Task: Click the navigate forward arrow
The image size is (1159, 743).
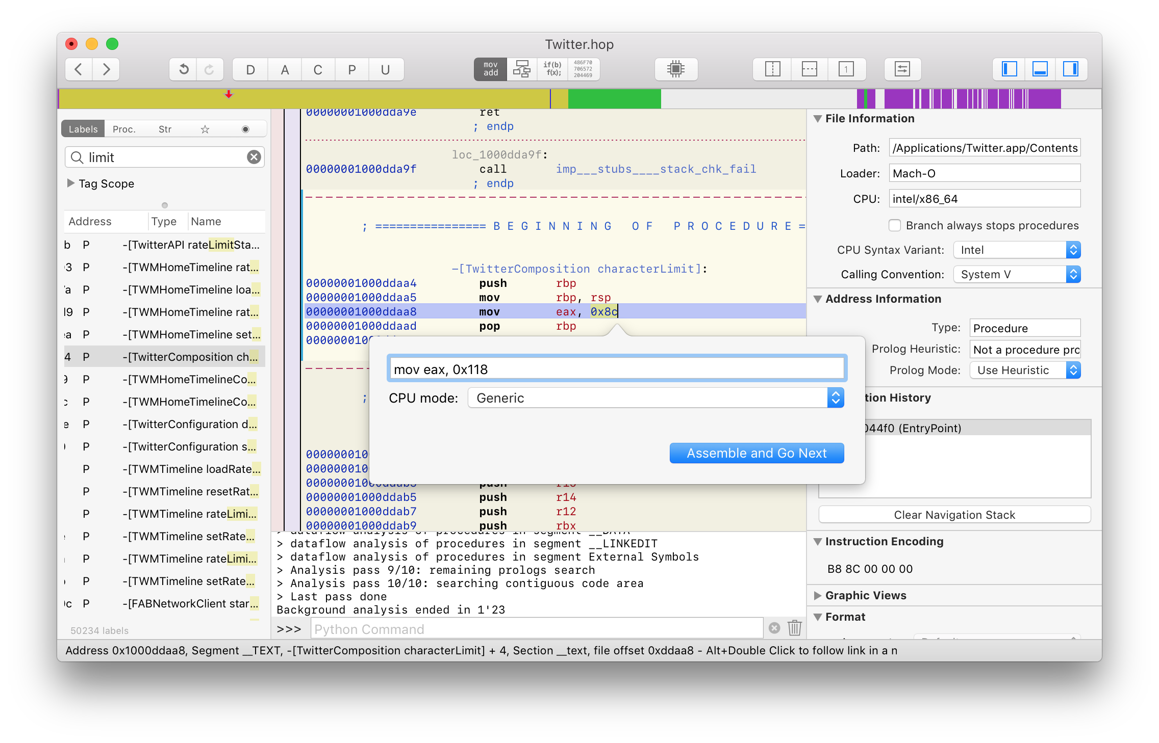Action: click(x=106, y=69)
